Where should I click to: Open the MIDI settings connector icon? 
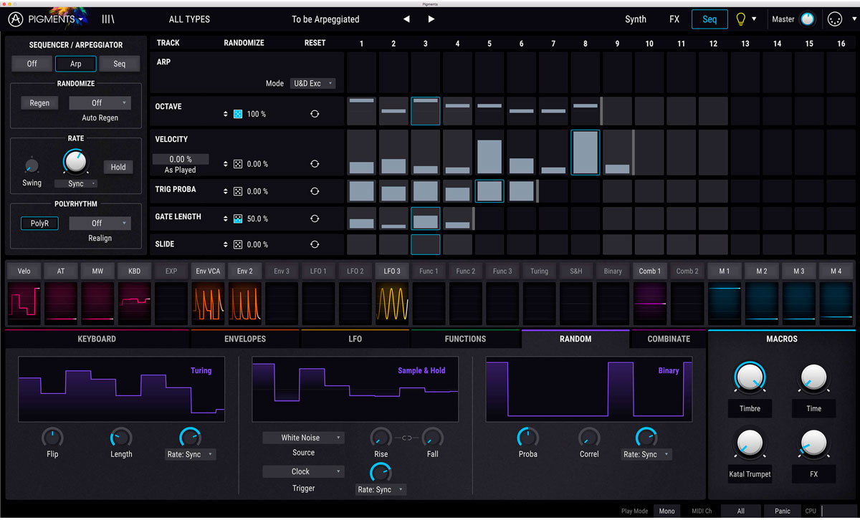point(836,19)
